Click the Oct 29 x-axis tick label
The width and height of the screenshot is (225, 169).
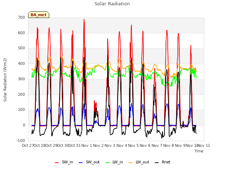click(52, 145)
